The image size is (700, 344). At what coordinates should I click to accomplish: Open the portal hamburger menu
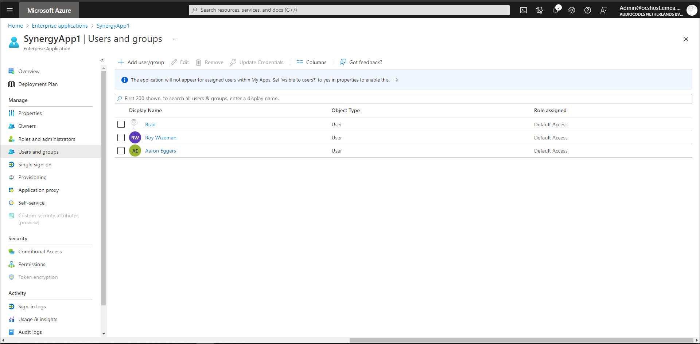pos(10,10)
